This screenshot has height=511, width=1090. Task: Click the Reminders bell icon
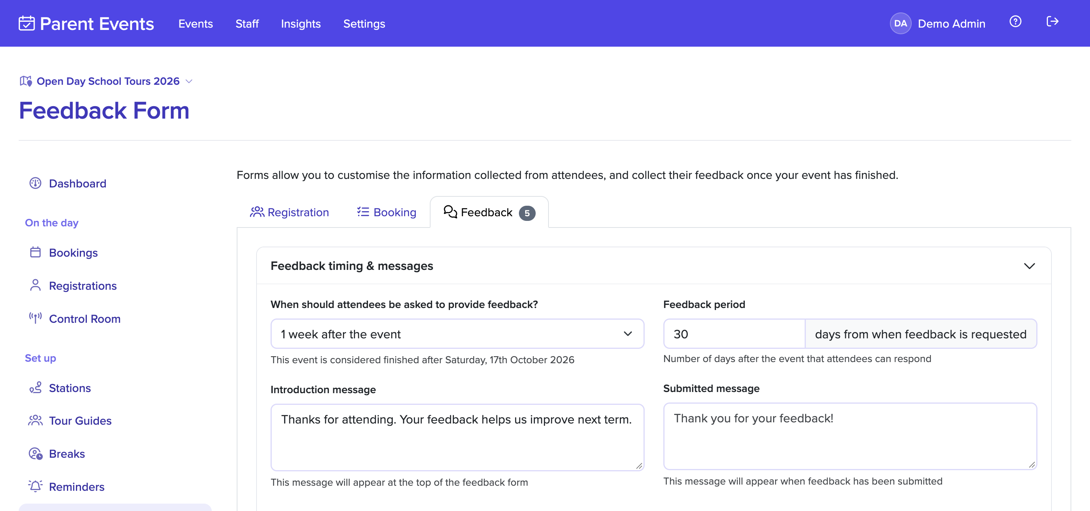point(35,486)
